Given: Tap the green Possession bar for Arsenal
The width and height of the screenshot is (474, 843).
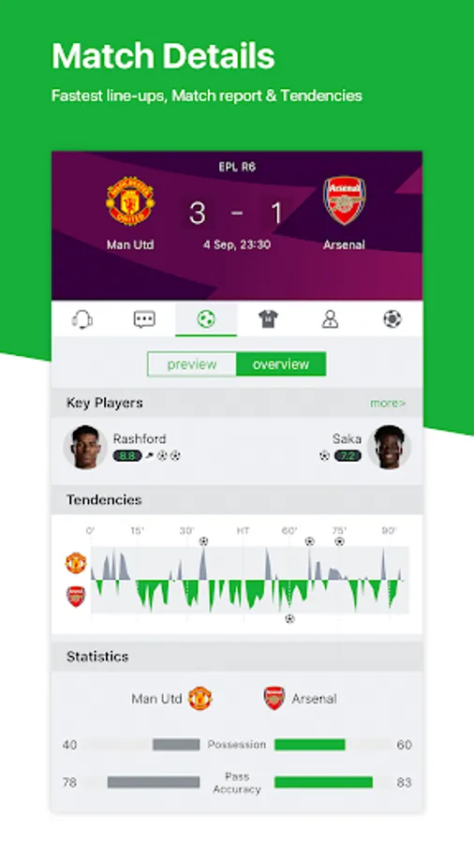Looking at the screenshot, I should click(309, 745).
